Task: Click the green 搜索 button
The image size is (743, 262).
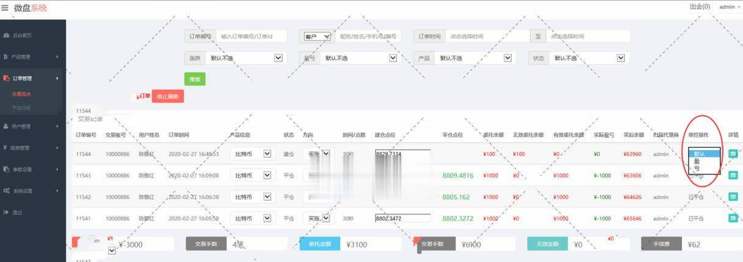Action: tap(195, 79)
